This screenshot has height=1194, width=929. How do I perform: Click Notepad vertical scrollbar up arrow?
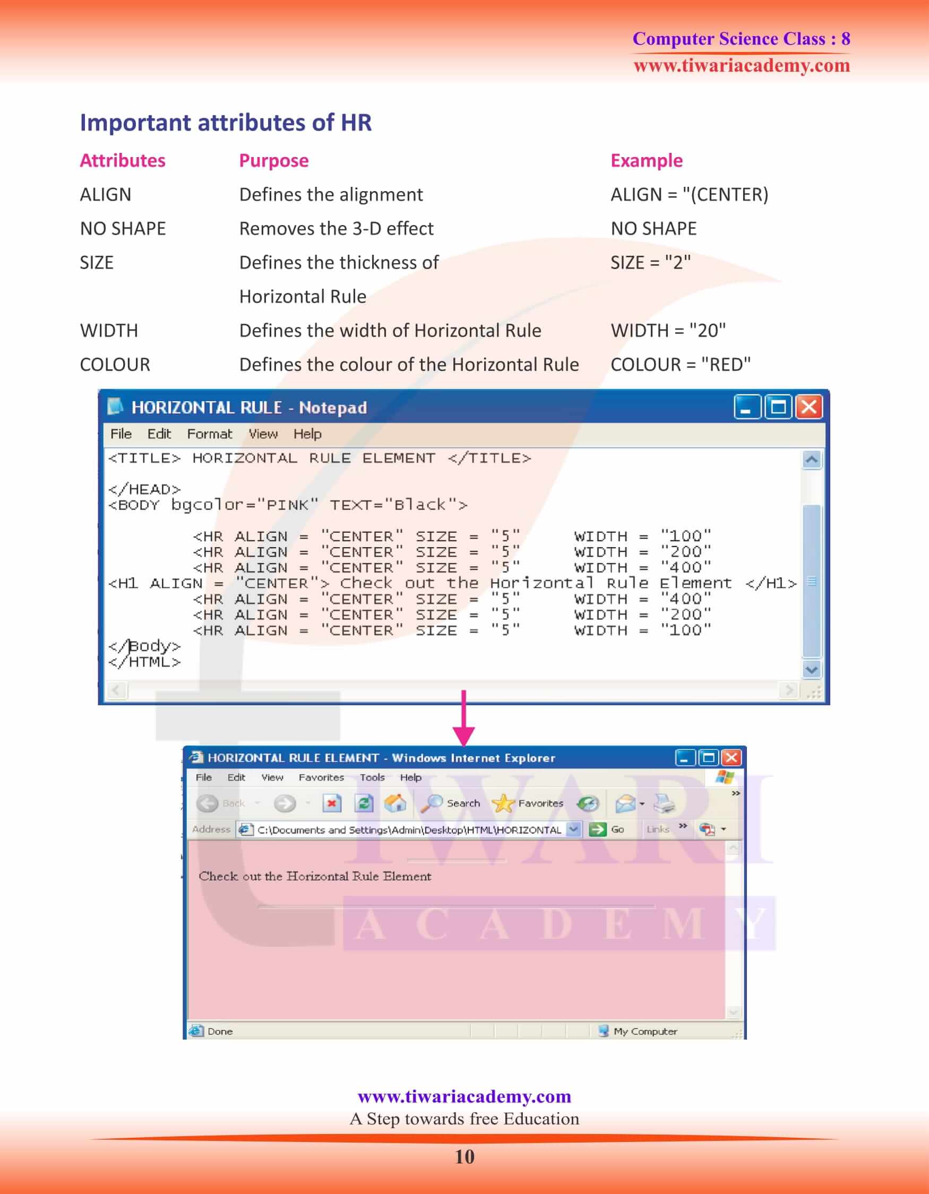pos(812,459)
